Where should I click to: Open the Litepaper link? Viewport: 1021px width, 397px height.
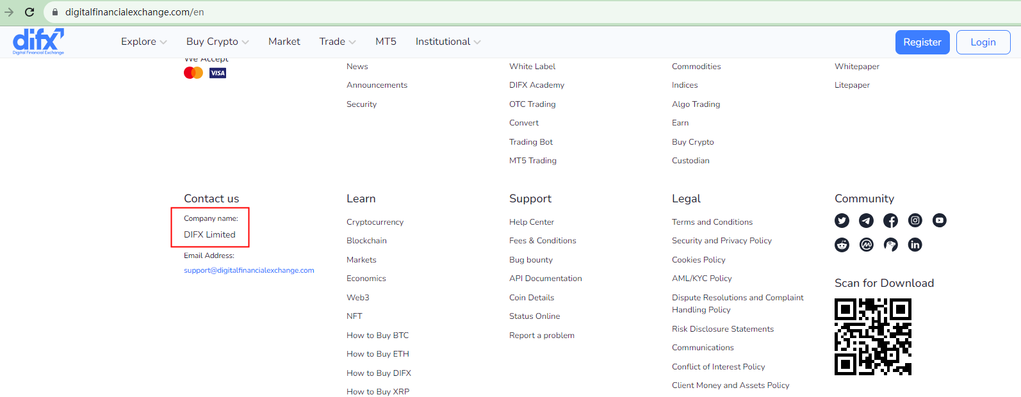[852, 85]
